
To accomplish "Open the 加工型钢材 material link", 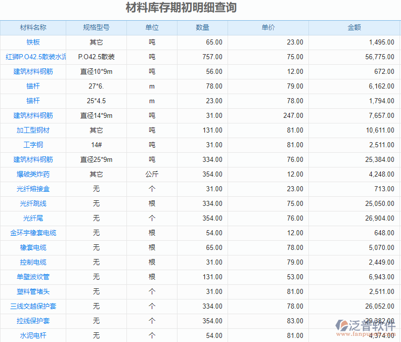I will click(x=33, y=130).
